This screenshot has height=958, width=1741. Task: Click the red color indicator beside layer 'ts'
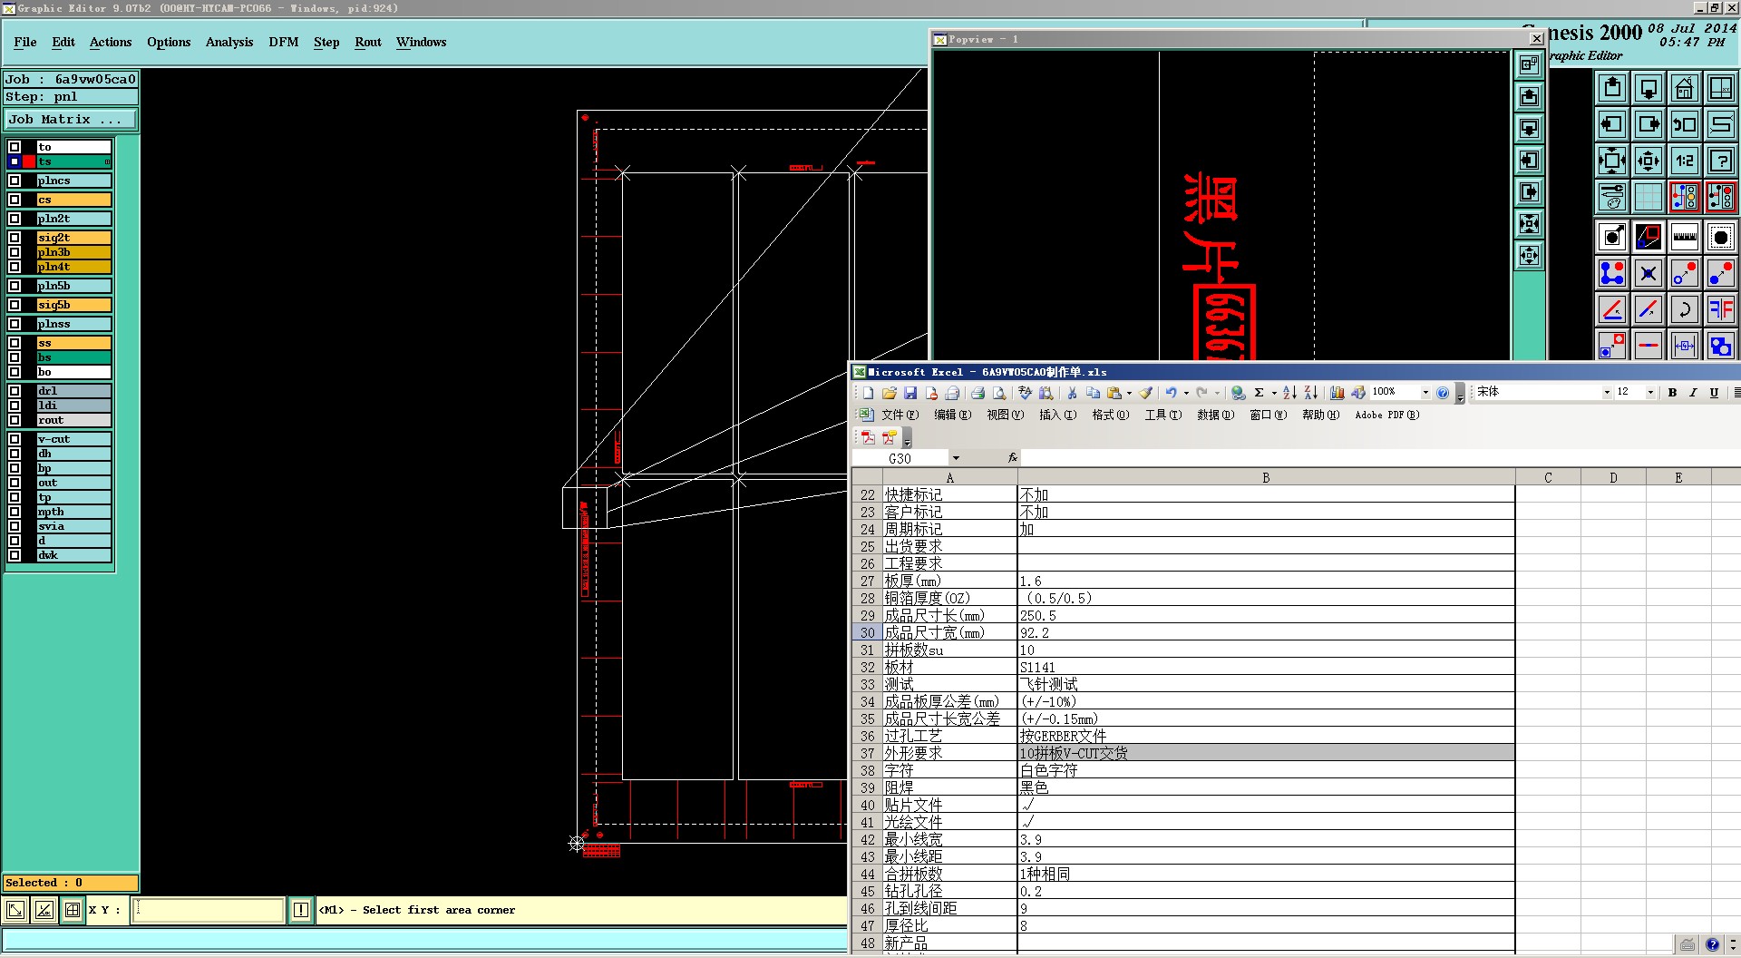pyautogui.click(x=29, y=161)
